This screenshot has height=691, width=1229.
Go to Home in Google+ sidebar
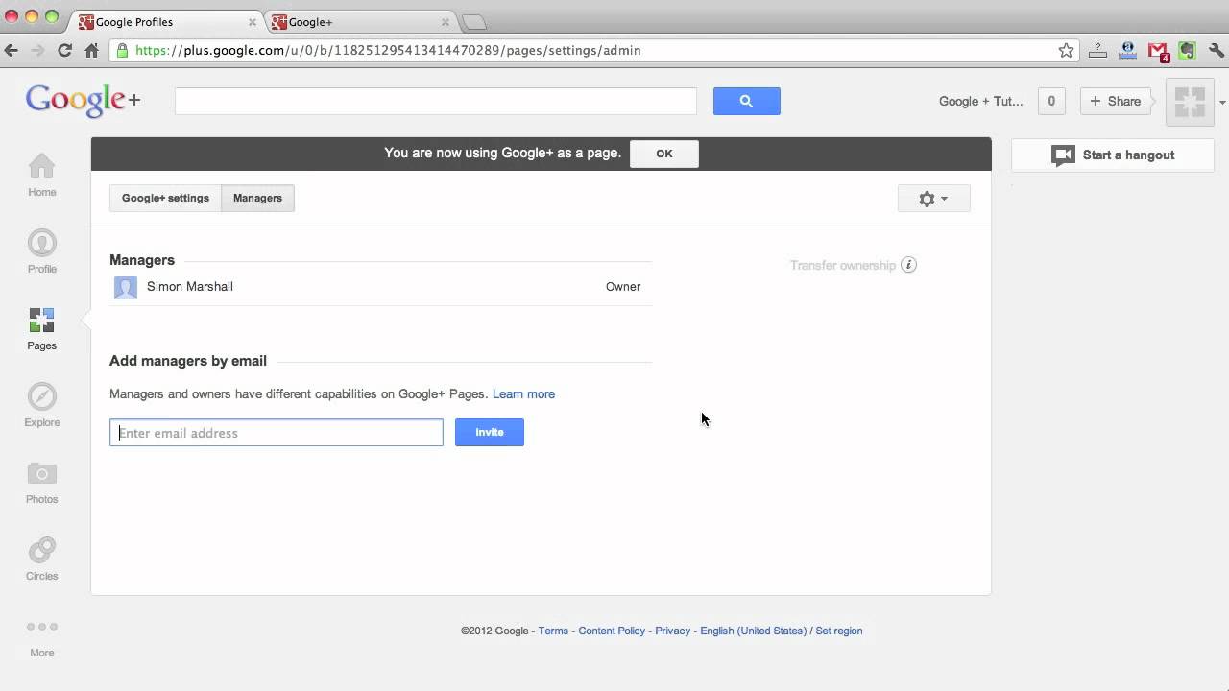click(x=42, y=175)
